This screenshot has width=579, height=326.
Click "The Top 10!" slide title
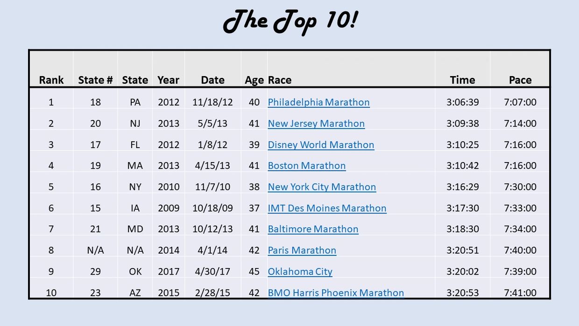coord(290,22)
